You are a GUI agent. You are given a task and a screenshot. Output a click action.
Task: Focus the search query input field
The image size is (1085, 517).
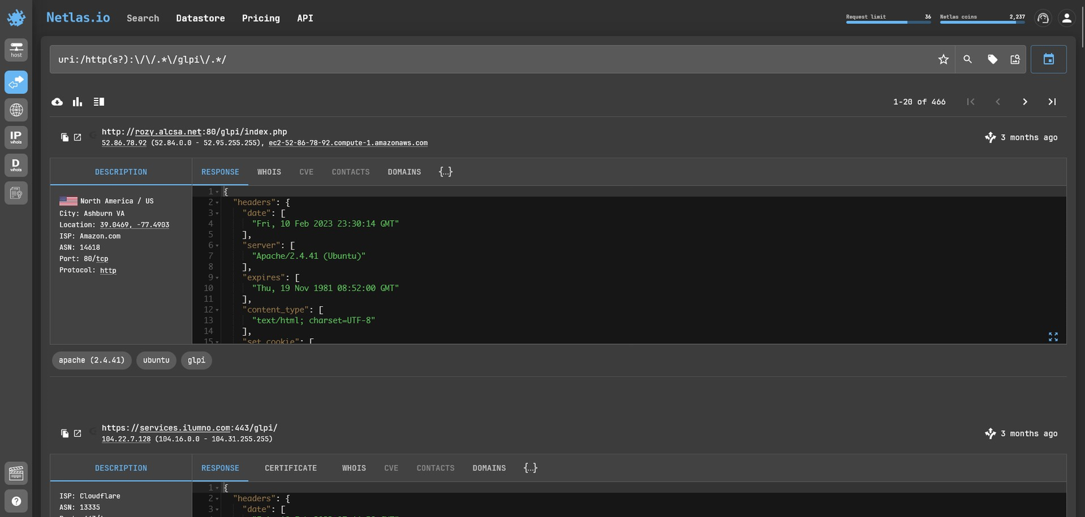coord(493,59)
